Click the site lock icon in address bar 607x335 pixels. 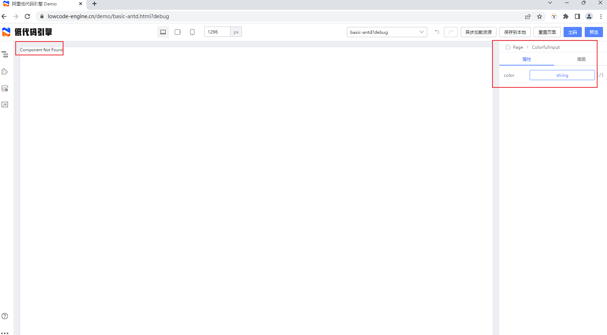click(x=42, y=16)
